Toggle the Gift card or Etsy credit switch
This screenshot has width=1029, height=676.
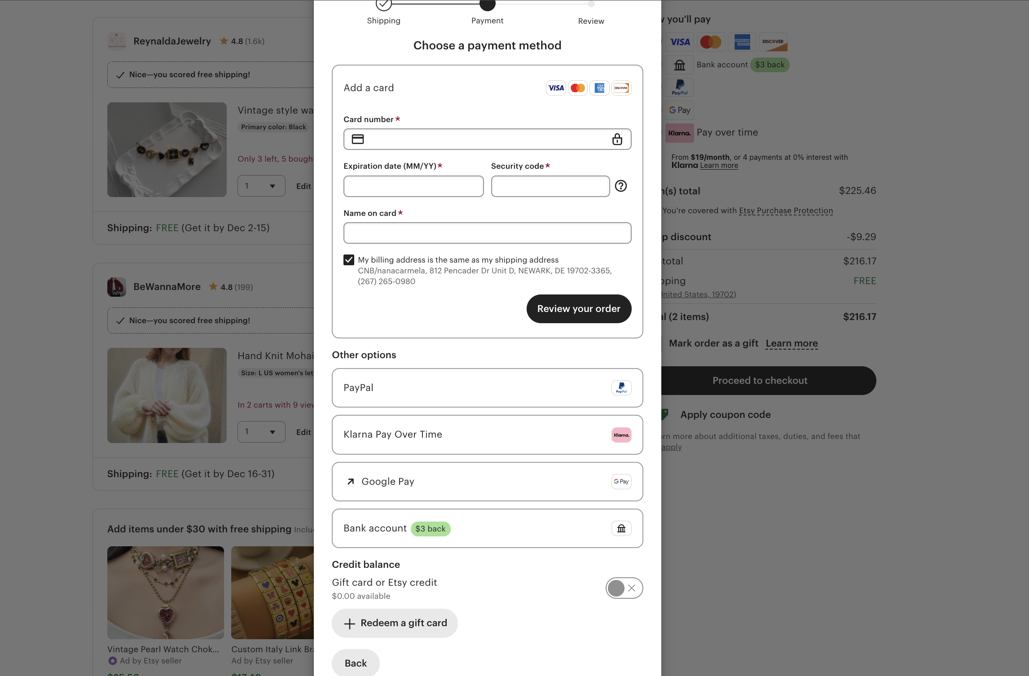click(x=624, y=588)
